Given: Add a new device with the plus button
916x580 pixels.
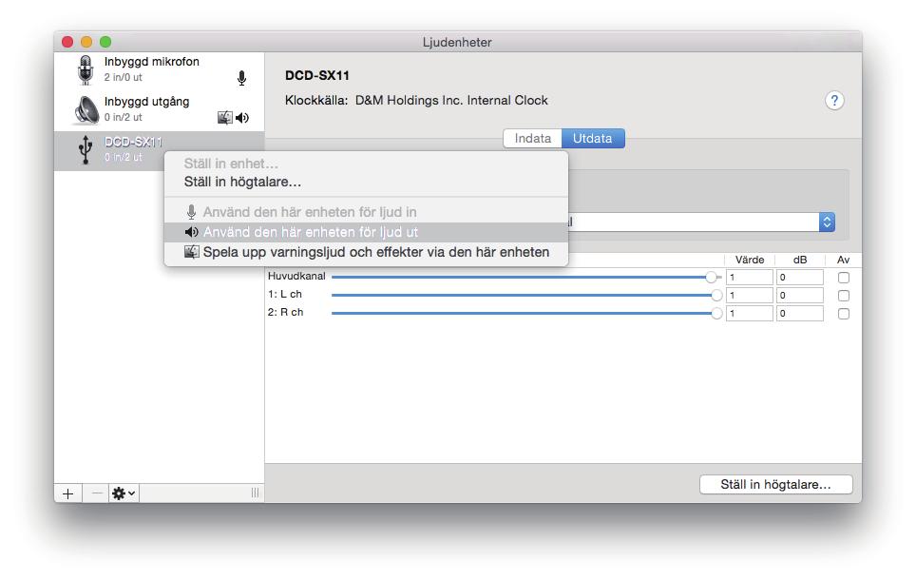Looking at the screenshot, I should click(x=67, y=493).
